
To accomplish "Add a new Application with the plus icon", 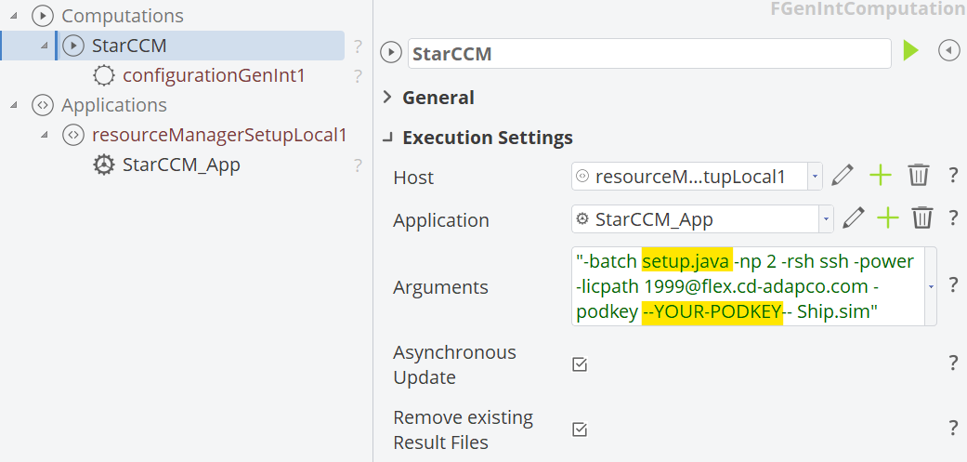I will (887, 218).
